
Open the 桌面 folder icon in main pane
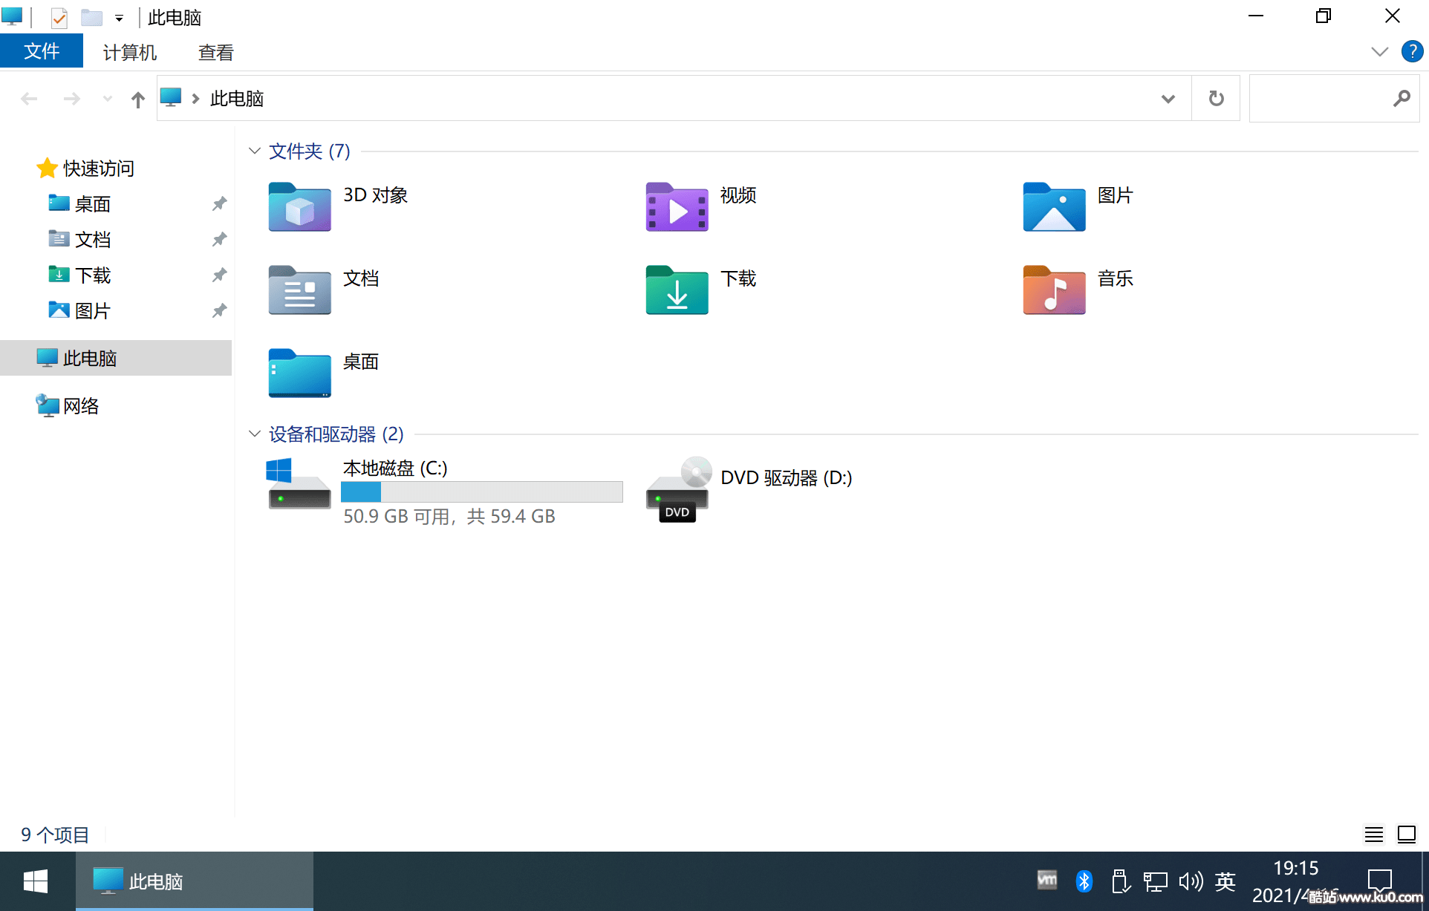(299, 373)
